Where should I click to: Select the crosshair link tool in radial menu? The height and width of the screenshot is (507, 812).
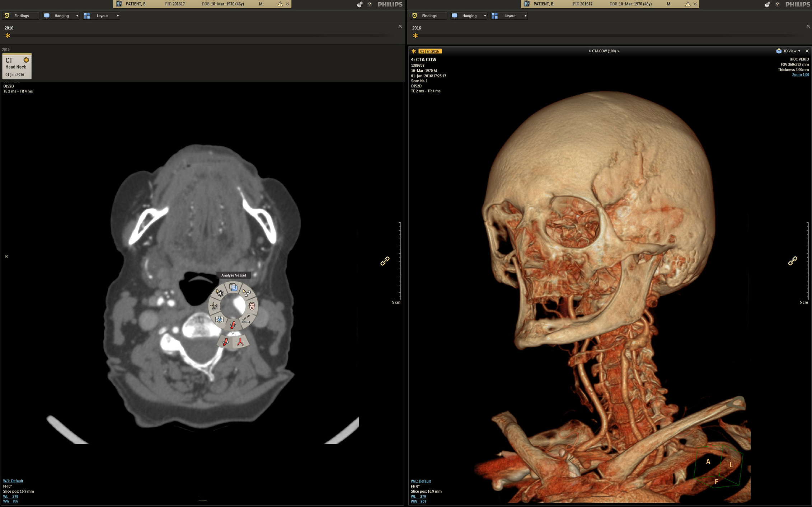(x=214, y=306)
